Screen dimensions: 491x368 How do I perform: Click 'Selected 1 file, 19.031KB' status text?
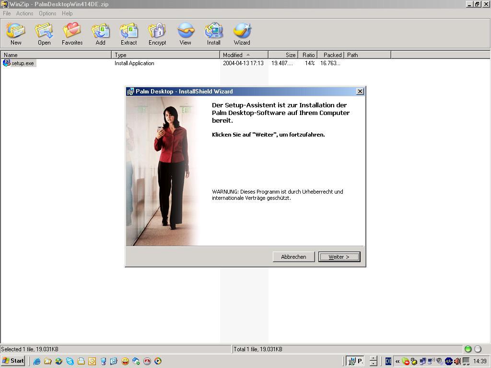click(x=30, y=349)
